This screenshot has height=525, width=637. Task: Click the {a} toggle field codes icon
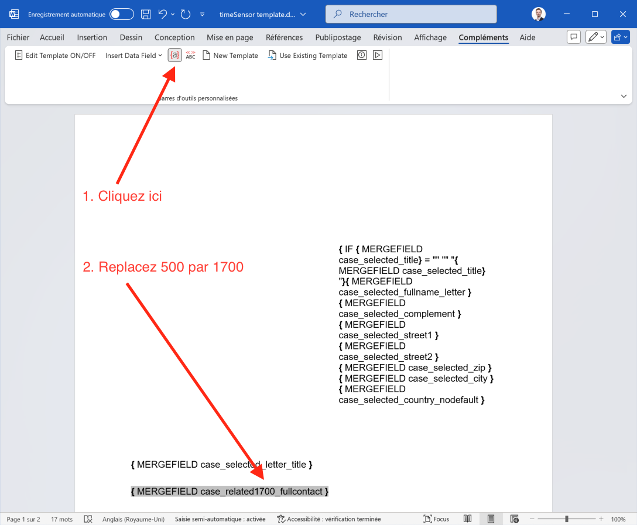click(174, 55)
